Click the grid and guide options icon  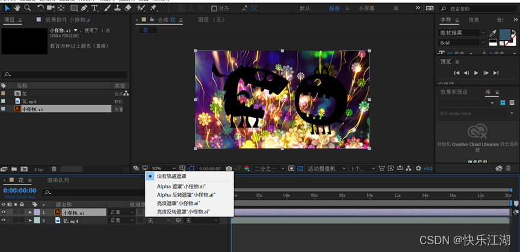tap(182, 168)
